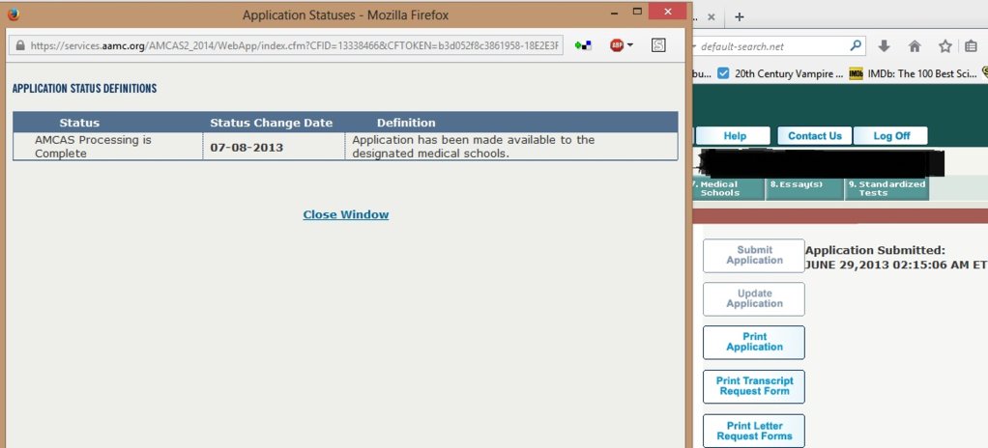Click the padlock site security icon
988x448 pixels.
click(x=20, y=45)
